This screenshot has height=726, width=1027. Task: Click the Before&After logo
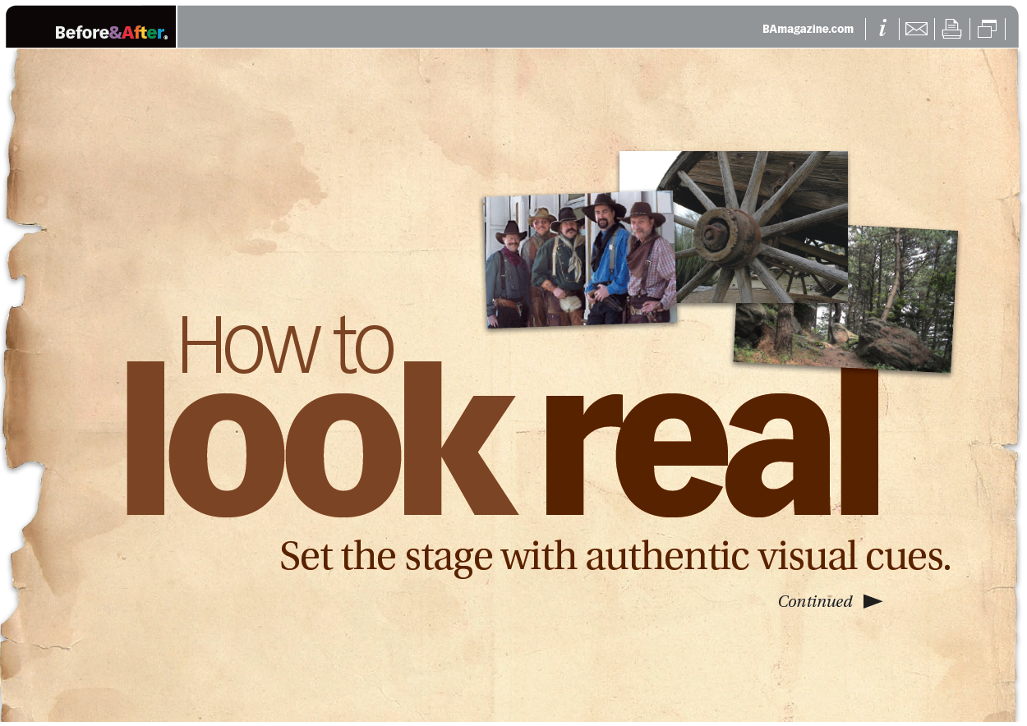[111, 33]
